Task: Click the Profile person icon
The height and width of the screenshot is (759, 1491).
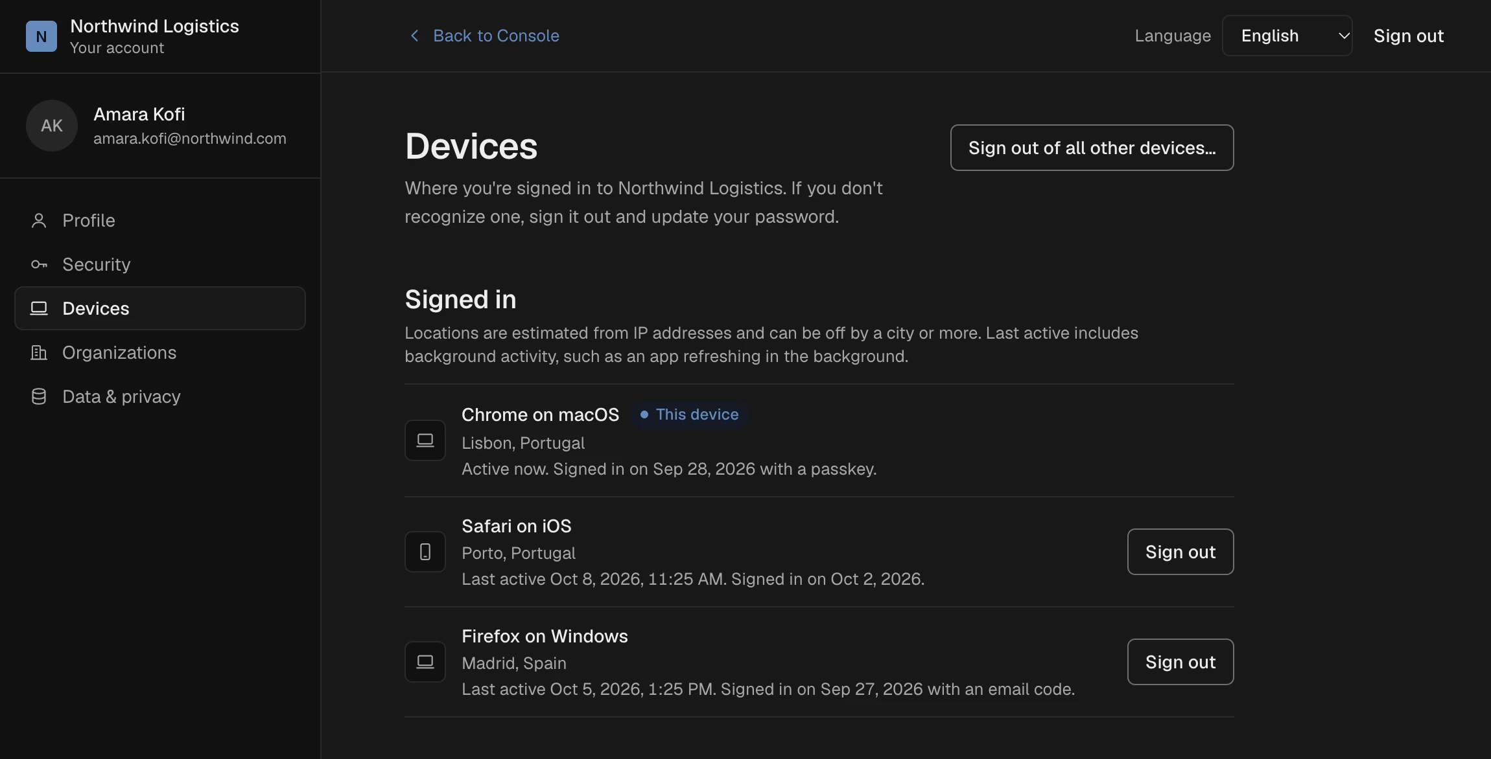Action: (x=39, y=221)
